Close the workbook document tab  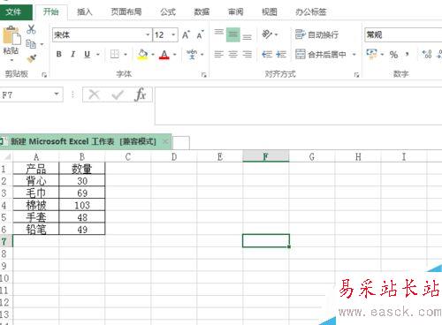pyautogui.click(x=166, y=141)
